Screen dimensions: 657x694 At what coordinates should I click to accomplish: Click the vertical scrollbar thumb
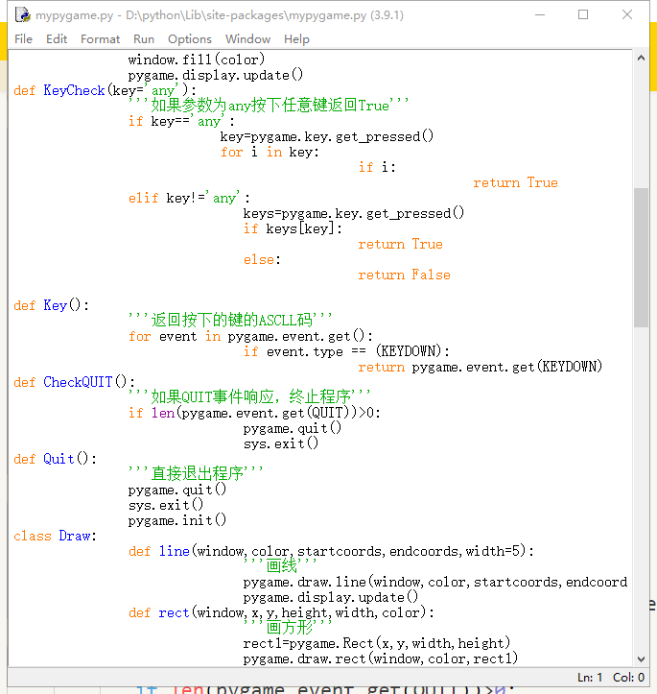tap(641, 257)
